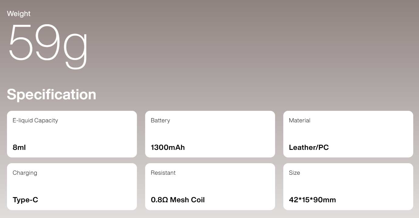Click the Resistant specification card
This screenshot has width=419, height=218.
pyautogui.click(x=210, y=187)
